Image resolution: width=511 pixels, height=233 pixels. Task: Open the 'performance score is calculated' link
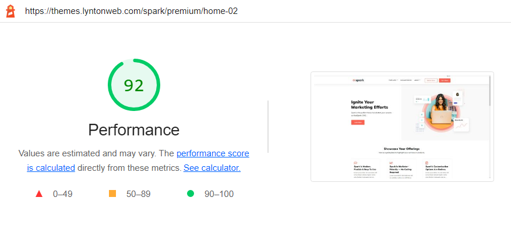[x=138, y=160]
